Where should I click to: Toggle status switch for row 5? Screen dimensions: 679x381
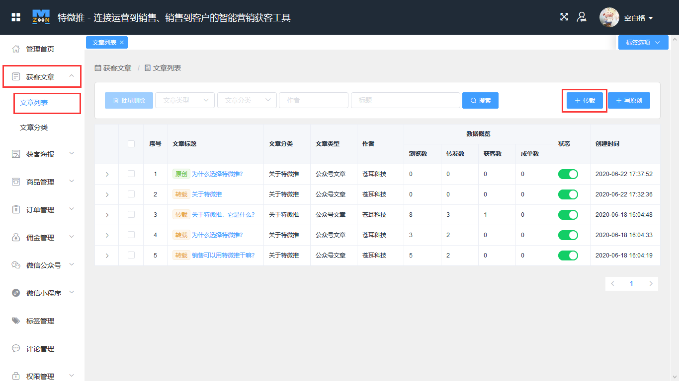pyautogui.click(x=568, y=255)
